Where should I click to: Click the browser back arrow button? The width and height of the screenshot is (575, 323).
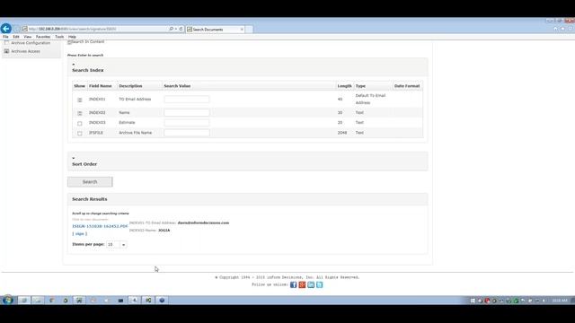pyautogui.click(x=6, y=29)
